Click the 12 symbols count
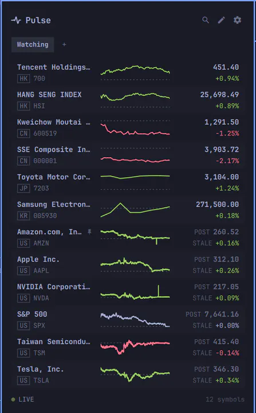Image resolution: width=256 pixels, height=413 pixels. click(225, 400)
